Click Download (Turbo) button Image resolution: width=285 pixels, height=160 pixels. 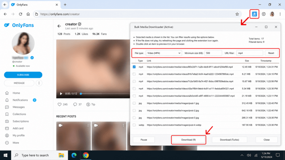point(229,140)
